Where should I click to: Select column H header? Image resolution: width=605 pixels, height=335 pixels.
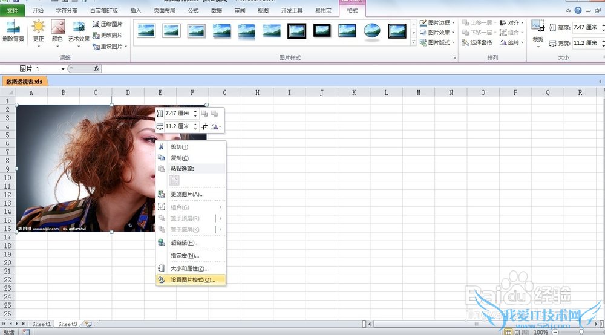[257, 93]
